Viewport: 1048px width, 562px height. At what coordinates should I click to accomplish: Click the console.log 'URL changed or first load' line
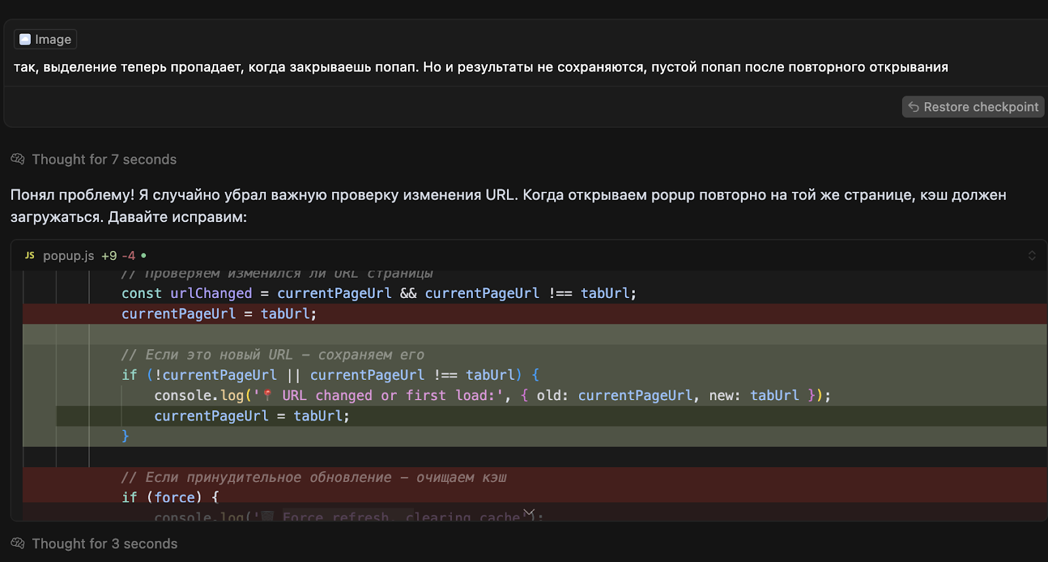pyautogui.click(x=493, y=396)
